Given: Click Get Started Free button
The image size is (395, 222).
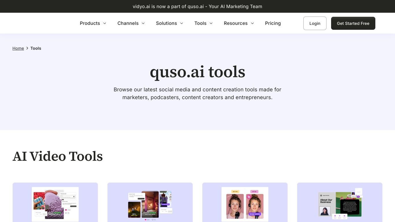Looking at the screenshot, I should pyautogui.click(x=353, y=23).
